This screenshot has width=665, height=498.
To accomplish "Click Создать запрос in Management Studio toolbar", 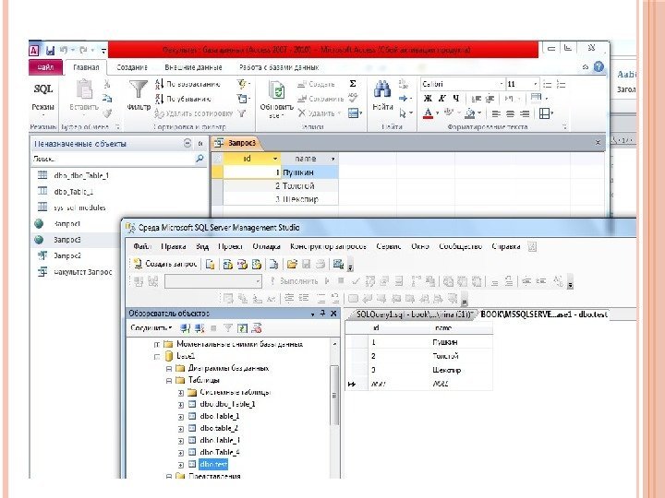I will pyautogui.click(x=165, y=264).
